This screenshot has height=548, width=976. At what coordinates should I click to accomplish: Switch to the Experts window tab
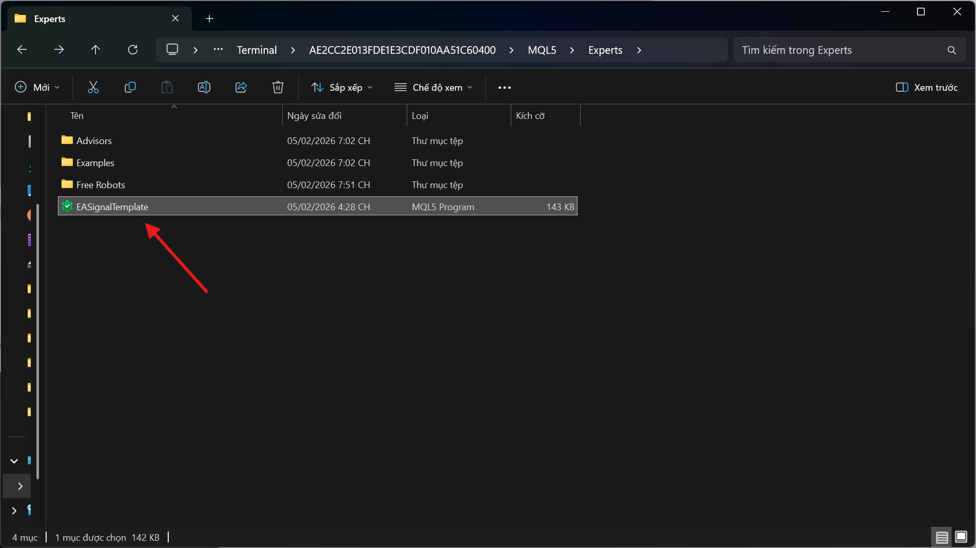tap(99, 18)
